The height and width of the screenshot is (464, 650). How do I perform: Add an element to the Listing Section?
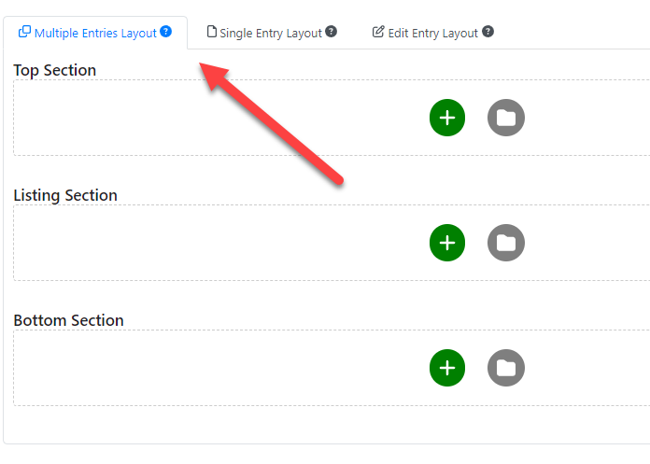point(447,243)
